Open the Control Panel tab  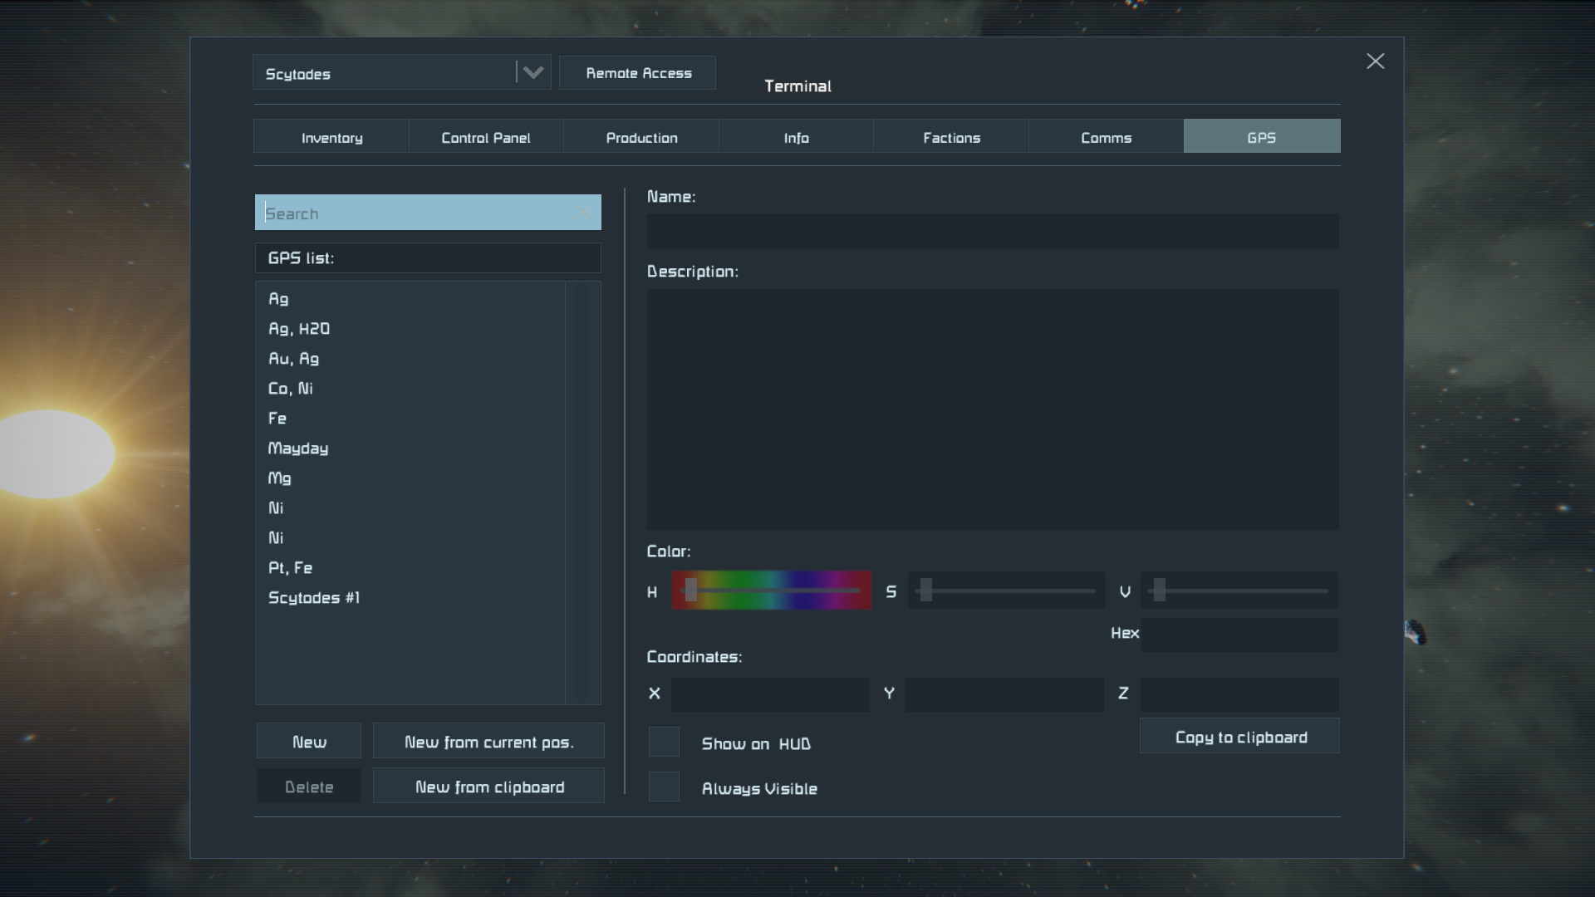[486, 137]
